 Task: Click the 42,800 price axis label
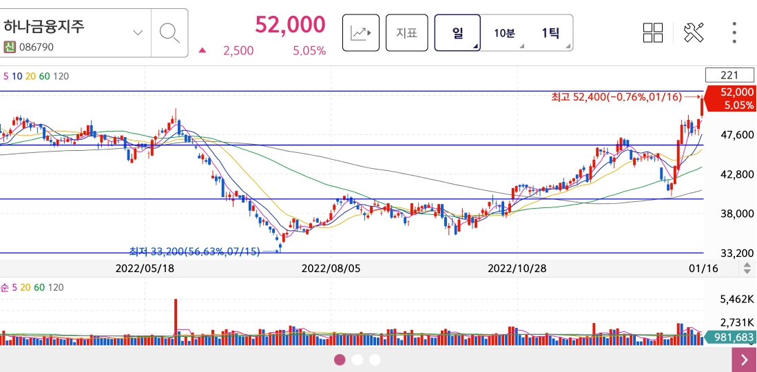click(x=736, y=174)
